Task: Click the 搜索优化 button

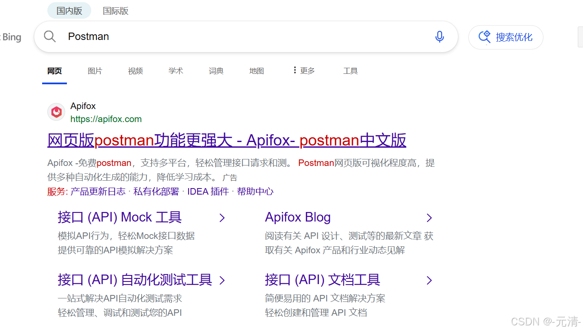Action: pyautogui.click(x=506, y=37)
